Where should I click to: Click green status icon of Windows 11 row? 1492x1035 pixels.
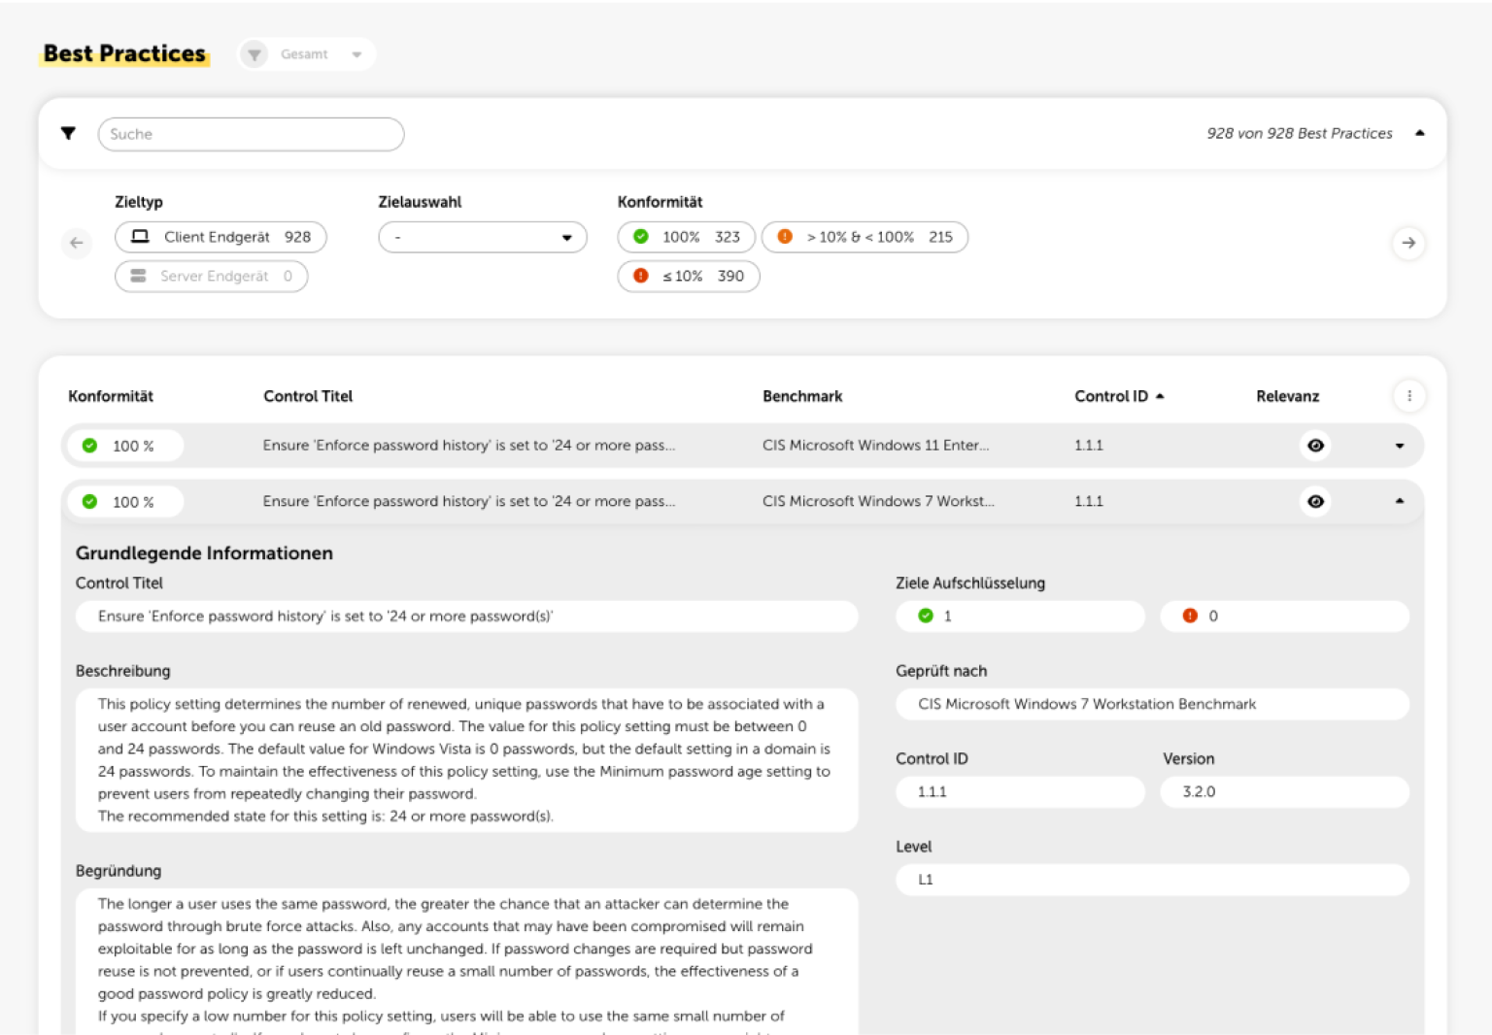[90, 446]
